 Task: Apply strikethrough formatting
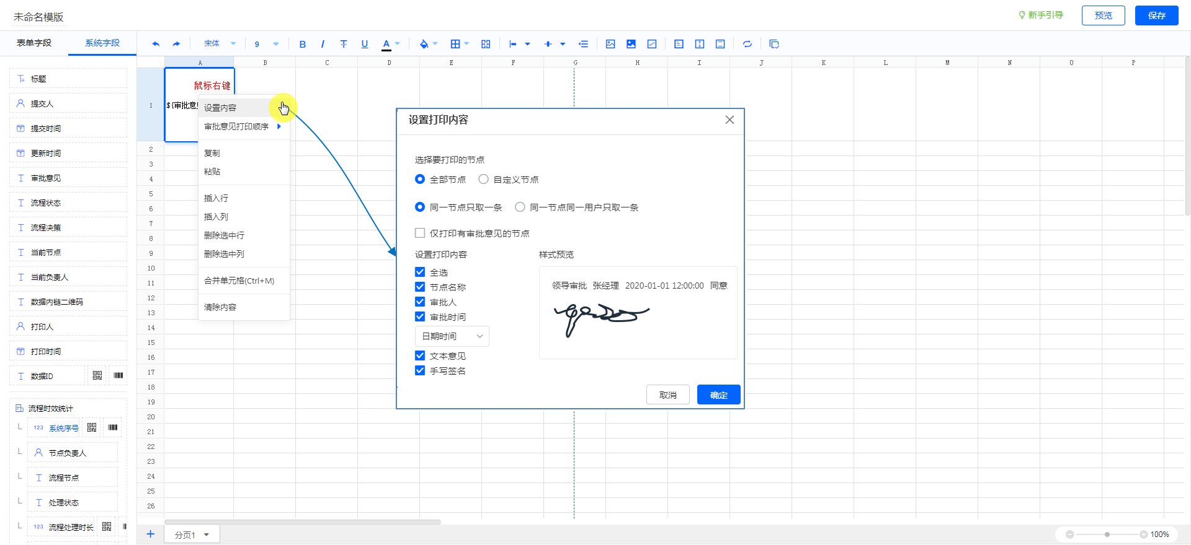pyautogui.click(x=344, y=44)
